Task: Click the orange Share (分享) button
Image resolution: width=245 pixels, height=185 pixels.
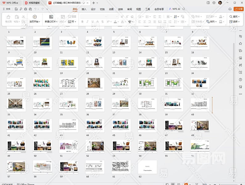Action: [x=239, y=9]
